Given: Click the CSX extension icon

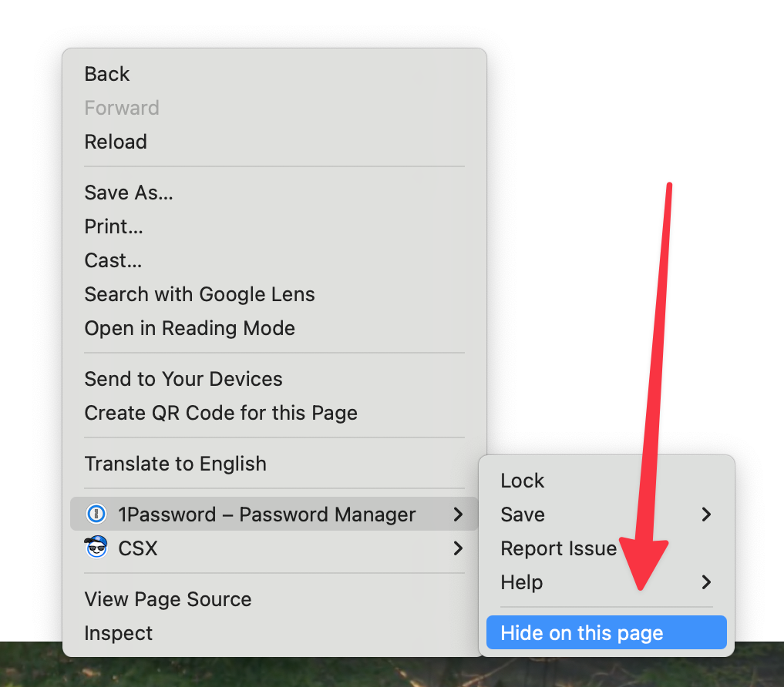Looking at the screenshot, I should pos(96,547).
